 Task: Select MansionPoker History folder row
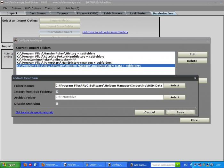pos(96,53)
